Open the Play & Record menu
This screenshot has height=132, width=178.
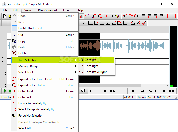coord(47,10)
